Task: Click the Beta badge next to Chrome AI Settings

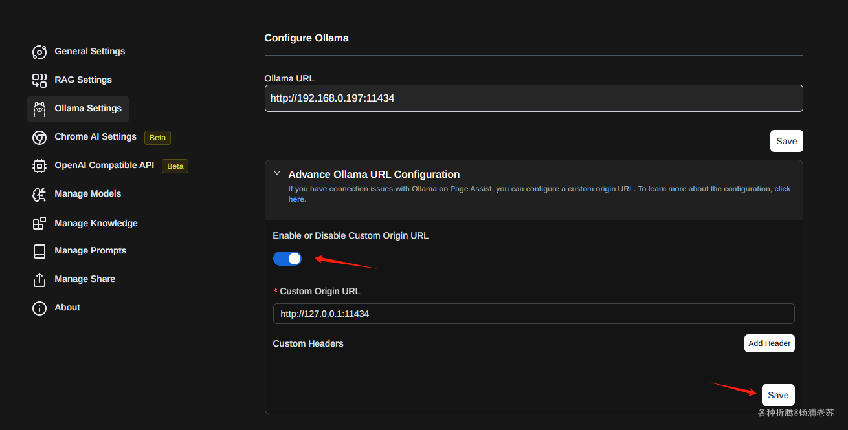Action: pyautogui.click(x=157, y=138)
